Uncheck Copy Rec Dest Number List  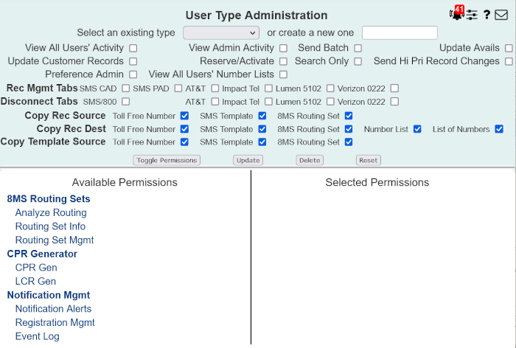pos(417,129)
